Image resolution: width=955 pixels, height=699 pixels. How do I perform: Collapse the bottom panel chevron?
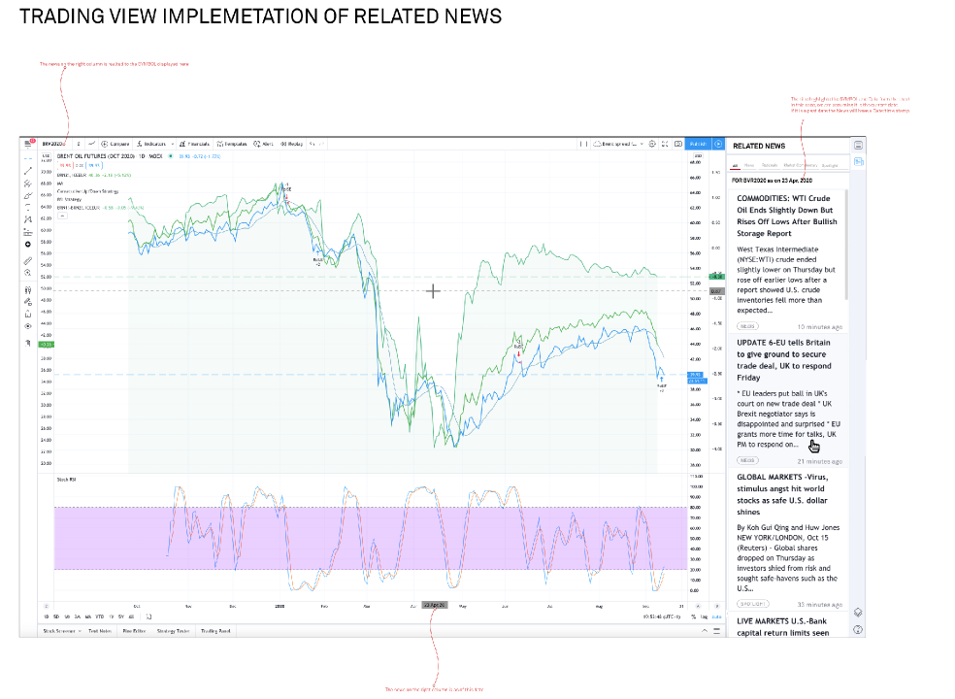click(705, 631)
